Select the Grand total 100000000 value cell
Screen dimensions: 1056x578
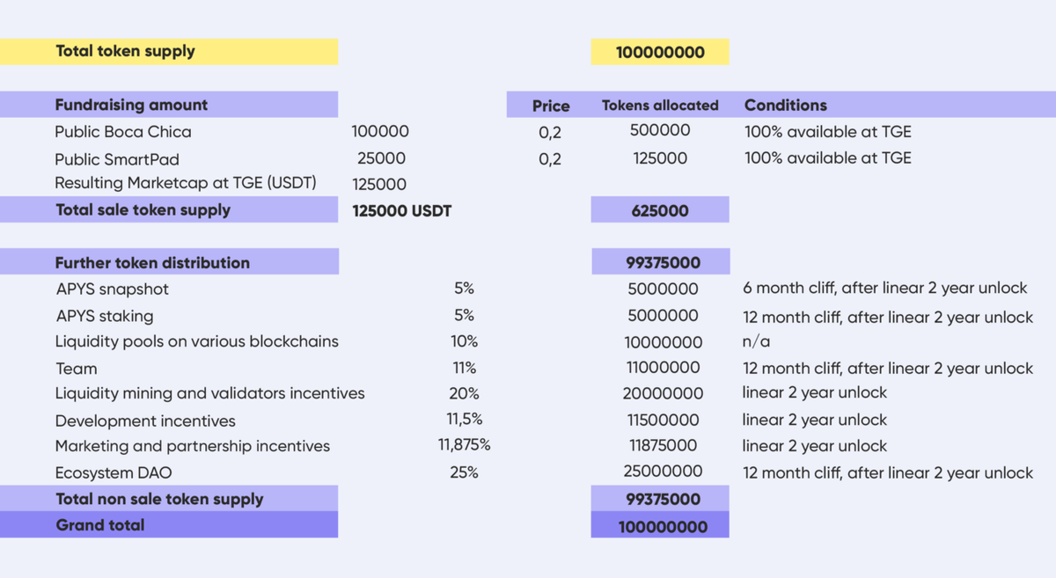click(x=663, y=526)
